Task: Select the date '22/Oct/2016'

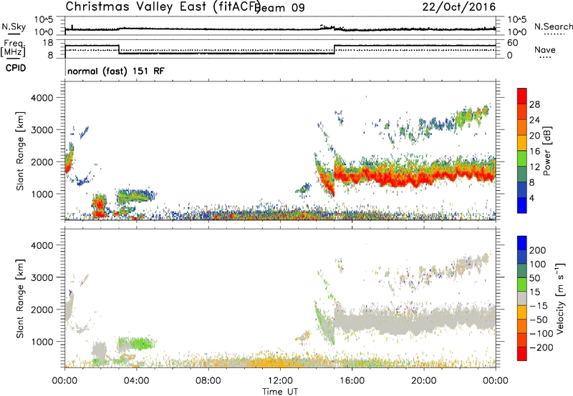Action: point(459,7)
